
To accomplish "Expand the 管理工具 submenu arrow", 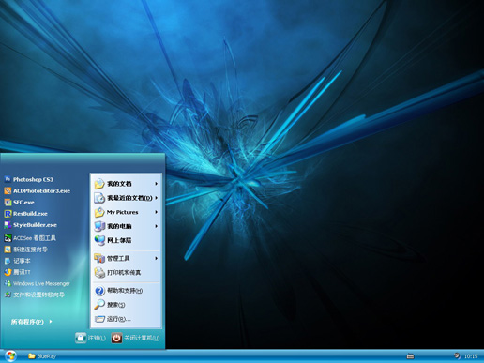I will pyautogui.click(x=156, y=258).
